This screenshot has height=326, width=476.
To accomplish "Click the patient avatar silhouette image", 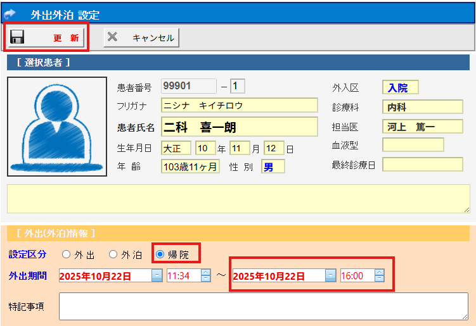I will pos(57,126).
